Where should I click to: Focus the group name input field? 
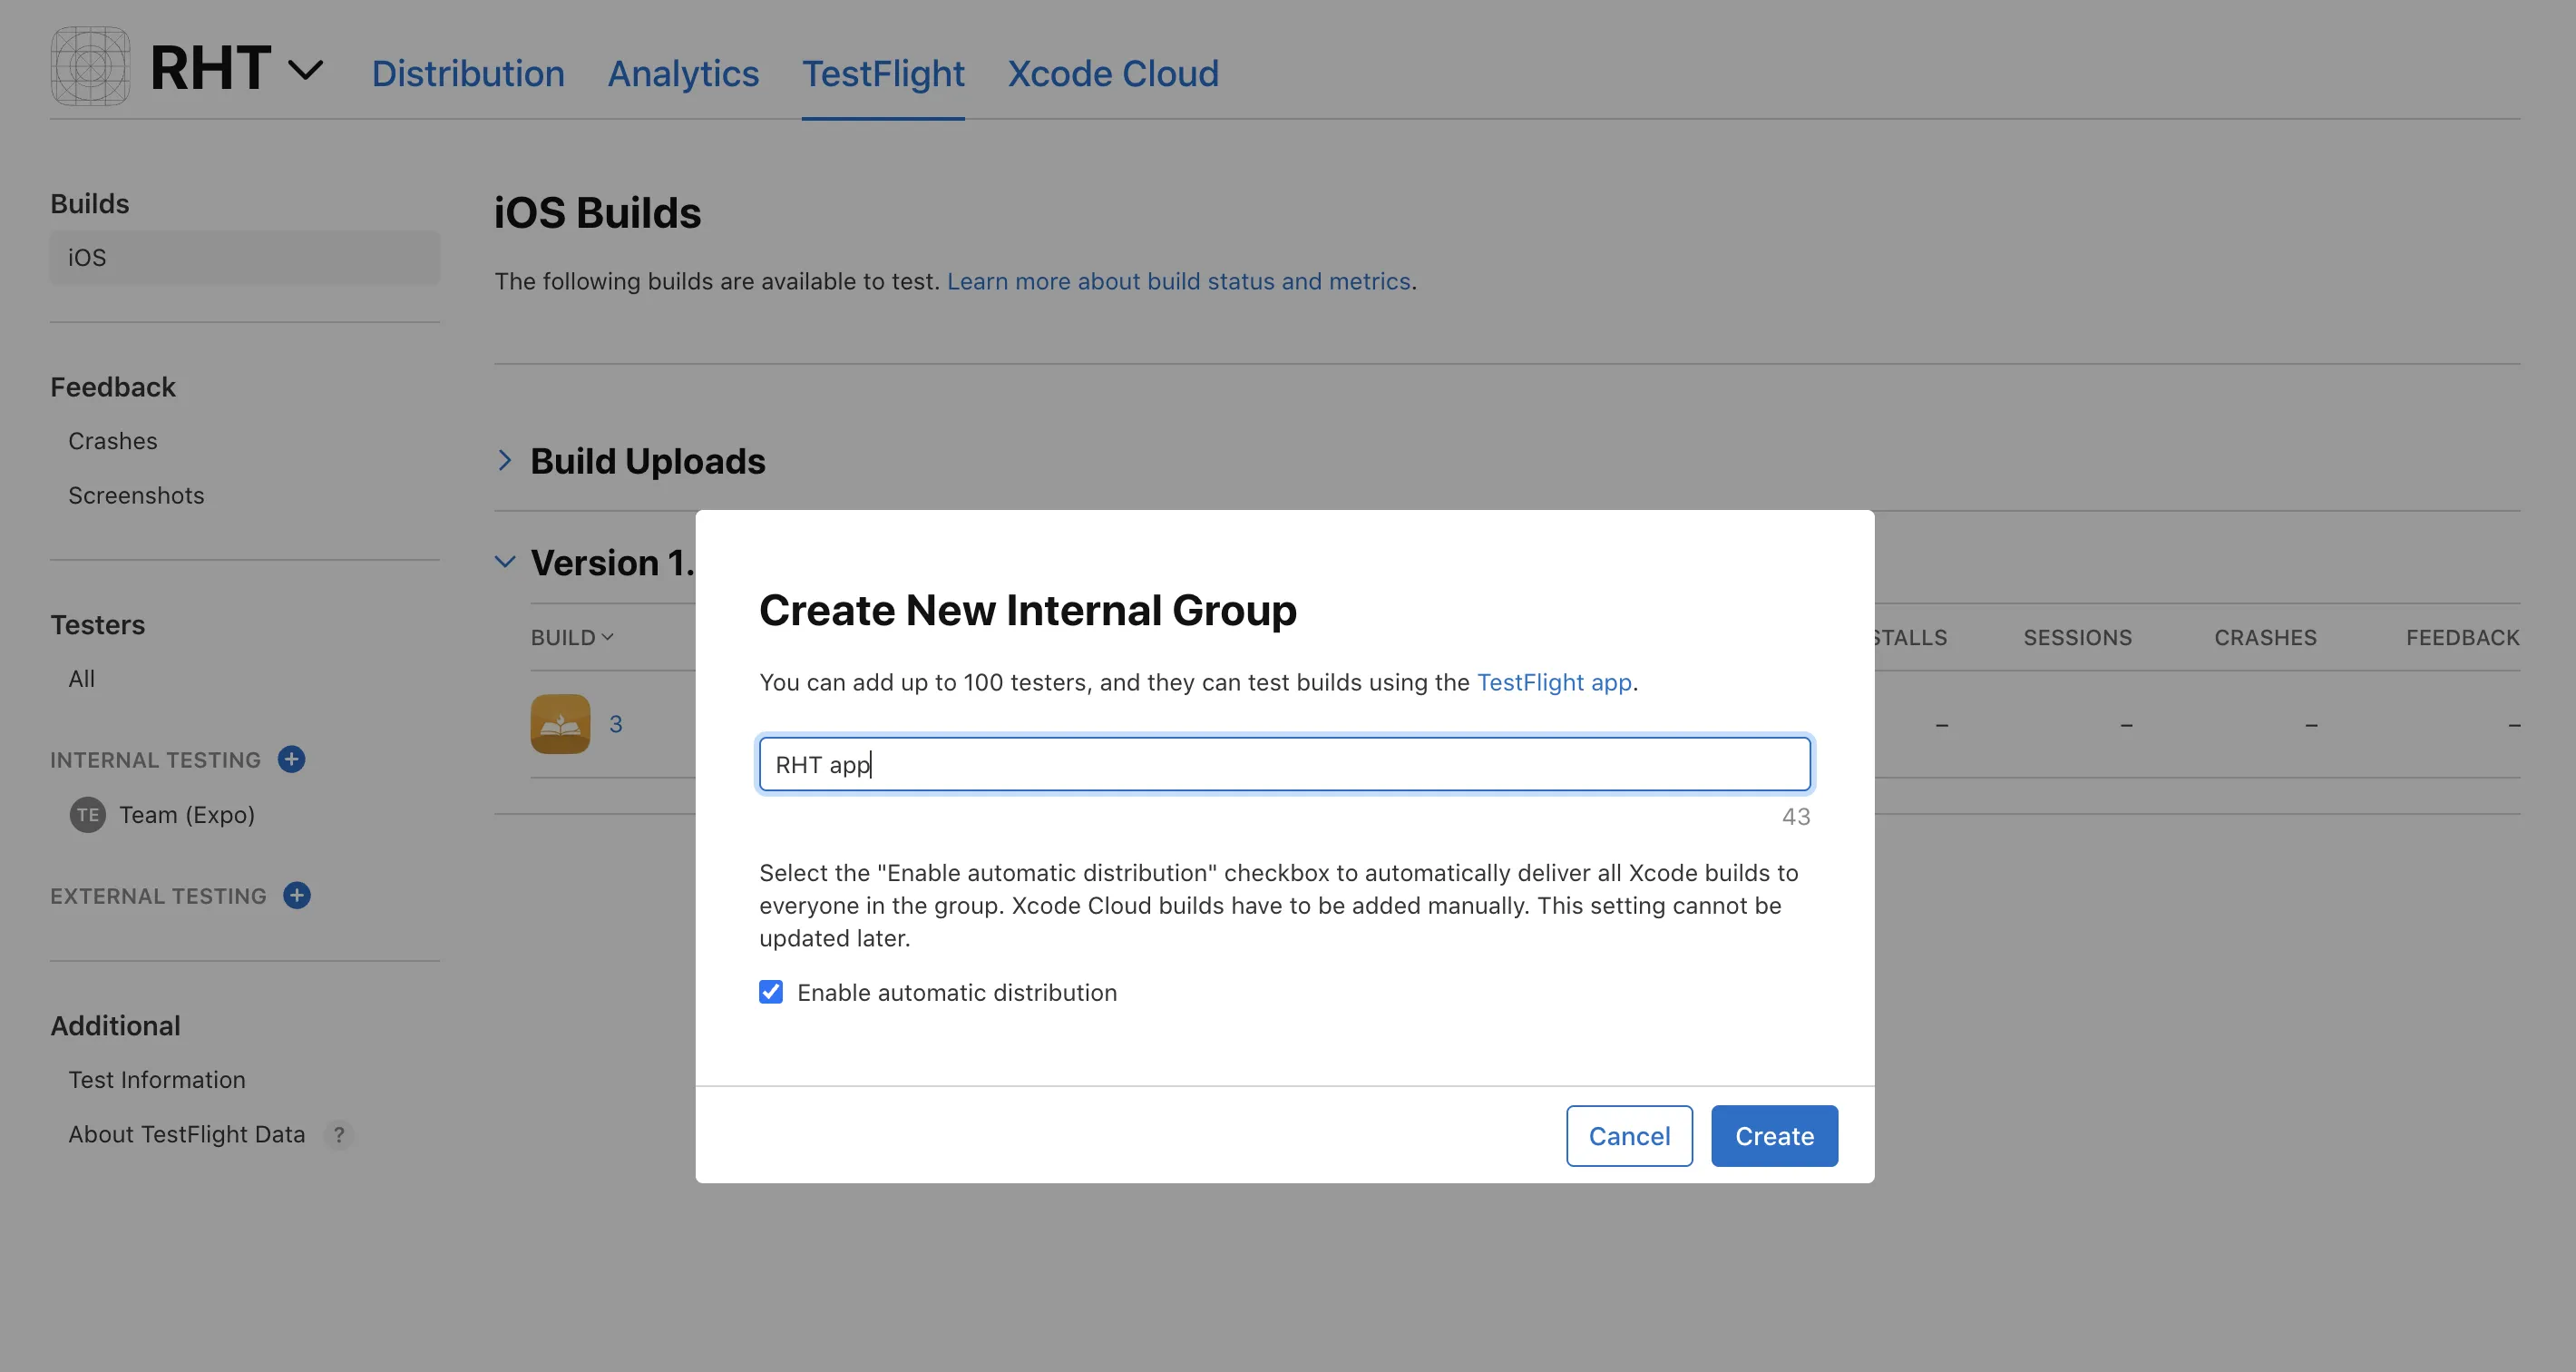click(1285, 765)
